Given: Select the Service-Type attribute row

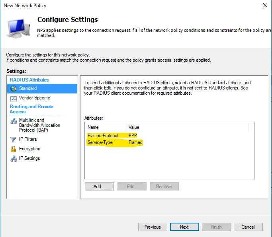Looking at the screenshot, I should pos(167,142).
